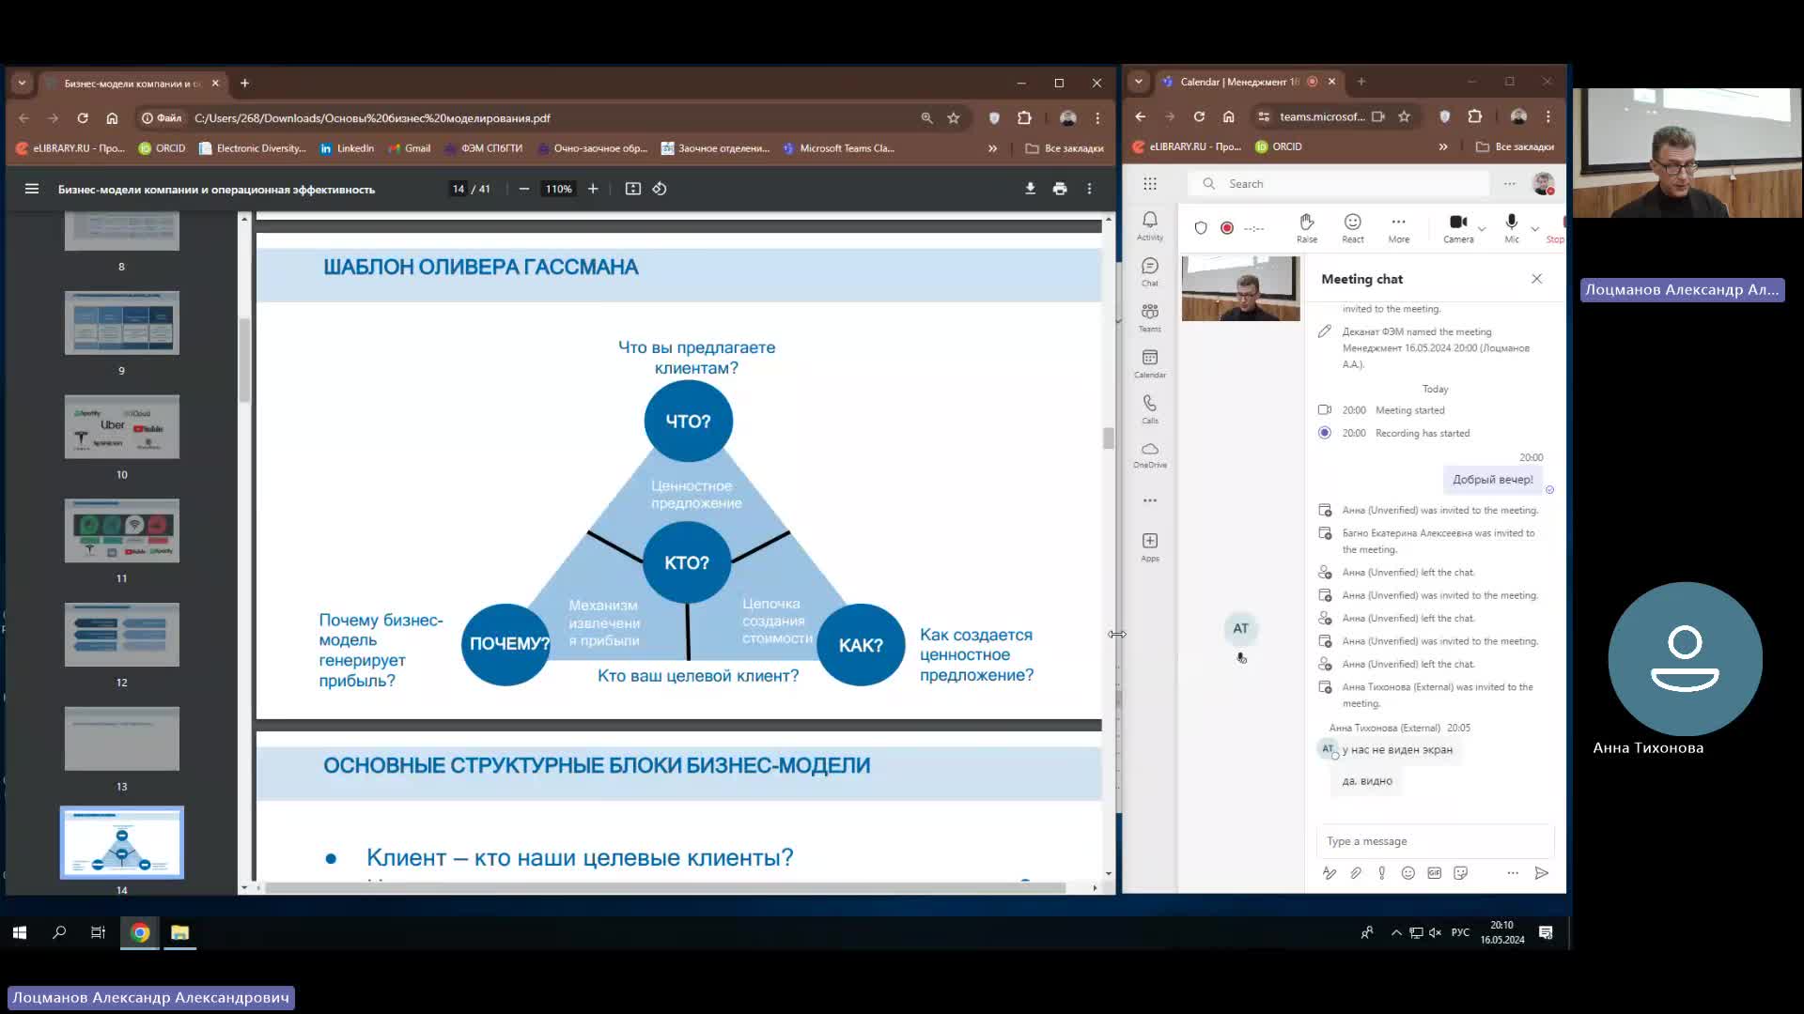The image size is (1804, 1014).
Task: Open PDF viewer sidebar hamburger menu
Action: pyautogui.click(x=32, y=189)
